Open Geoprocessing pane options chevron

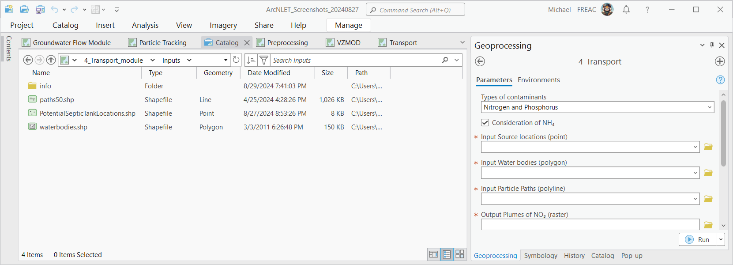coord(703,45)
